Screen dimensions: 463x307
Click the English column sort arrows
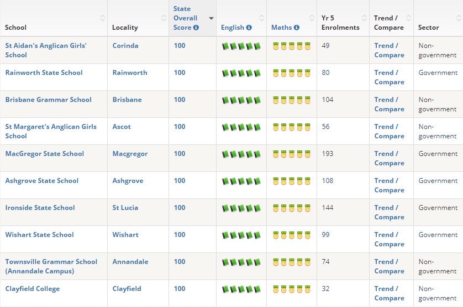click(262, 18)
